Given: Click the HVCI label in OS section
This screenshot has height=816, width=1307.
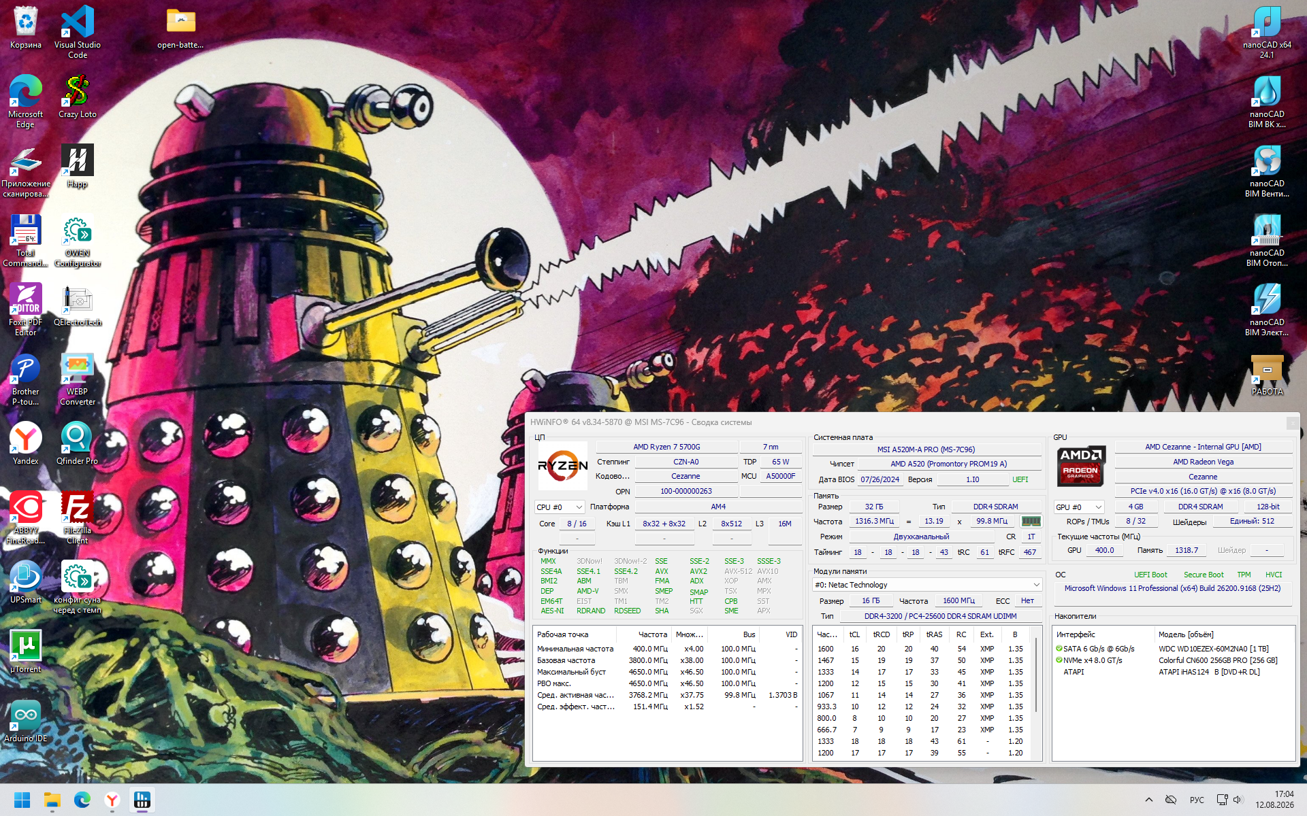Looking at the screenshot, I should point(1274,575).
